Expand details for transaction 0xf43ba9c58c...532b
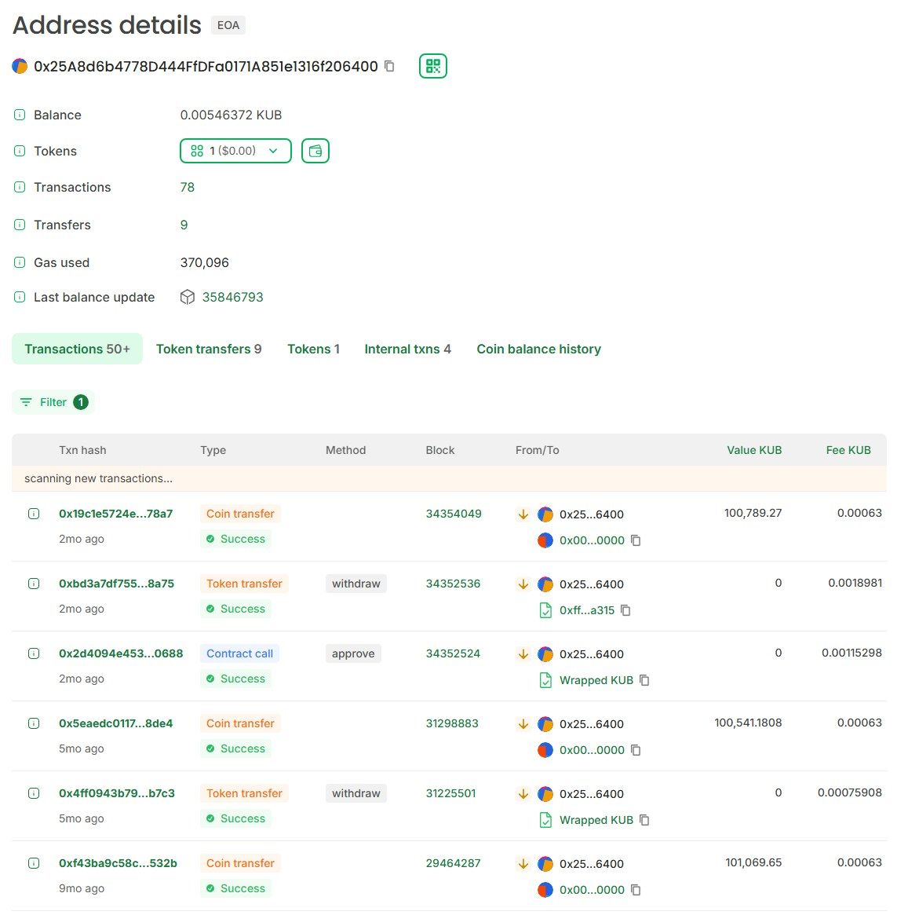 [34, 863]
